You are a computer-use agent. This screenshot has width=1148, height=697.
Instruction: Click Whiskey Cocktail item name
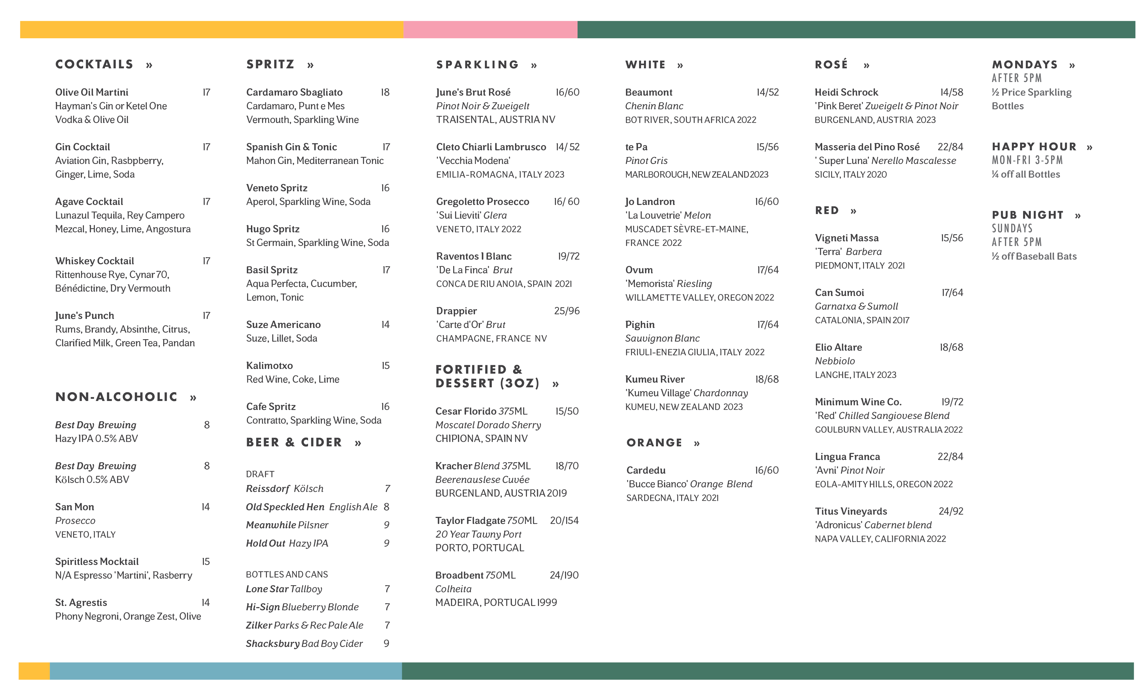pos(95,261)
